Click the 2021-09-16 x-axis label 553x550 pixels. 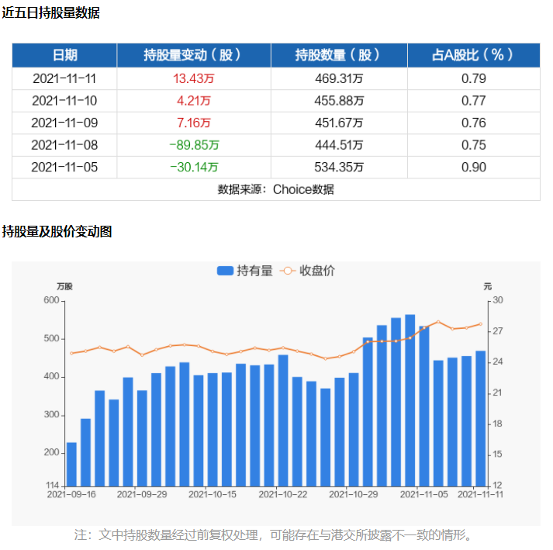tap(71, 495)
